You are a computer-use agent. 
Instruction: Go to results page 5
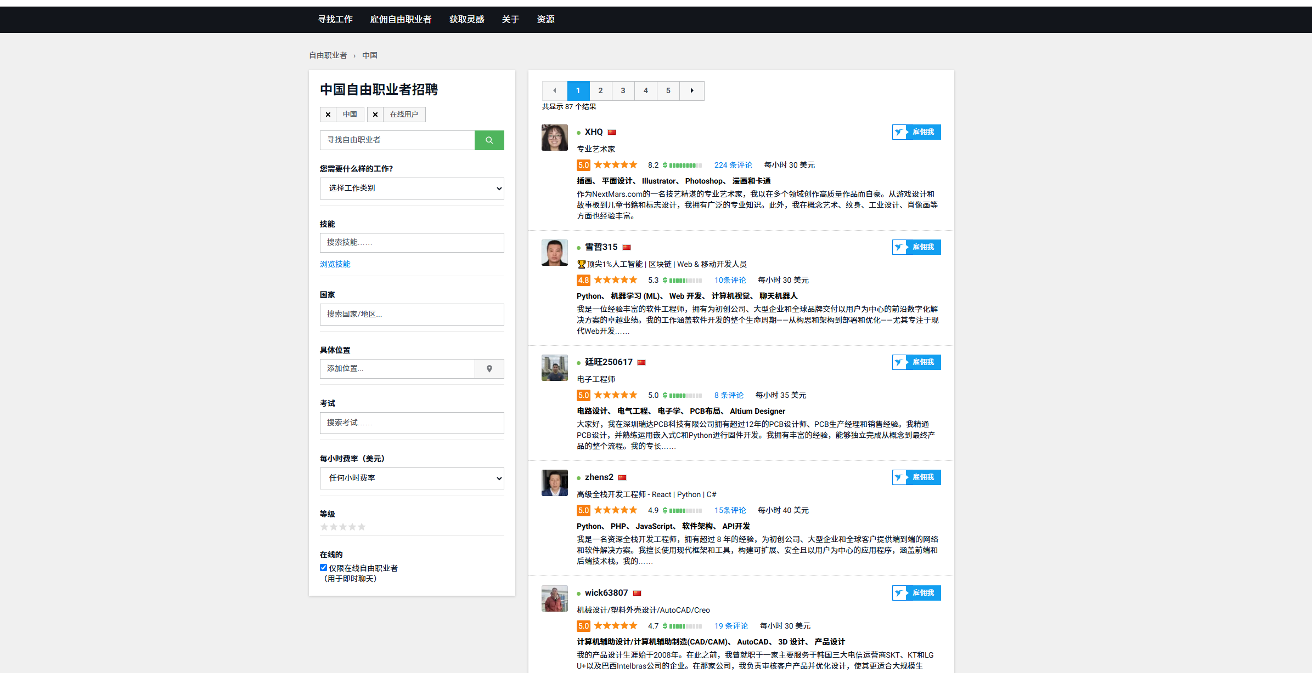click(x=668, y=91)
